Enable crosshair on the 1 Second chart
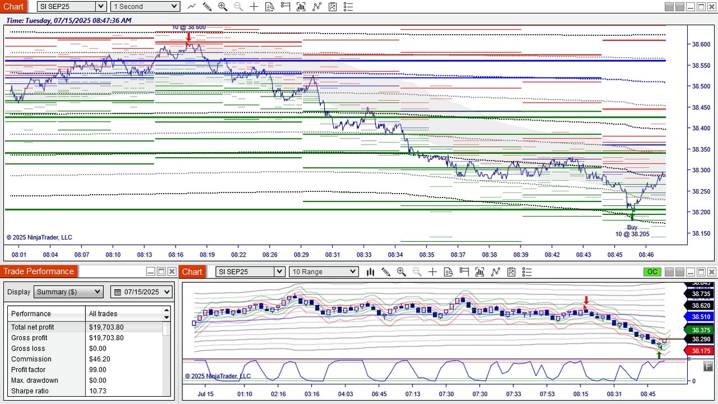This screenshot has width=718, height=404. [x=254, y=7]
